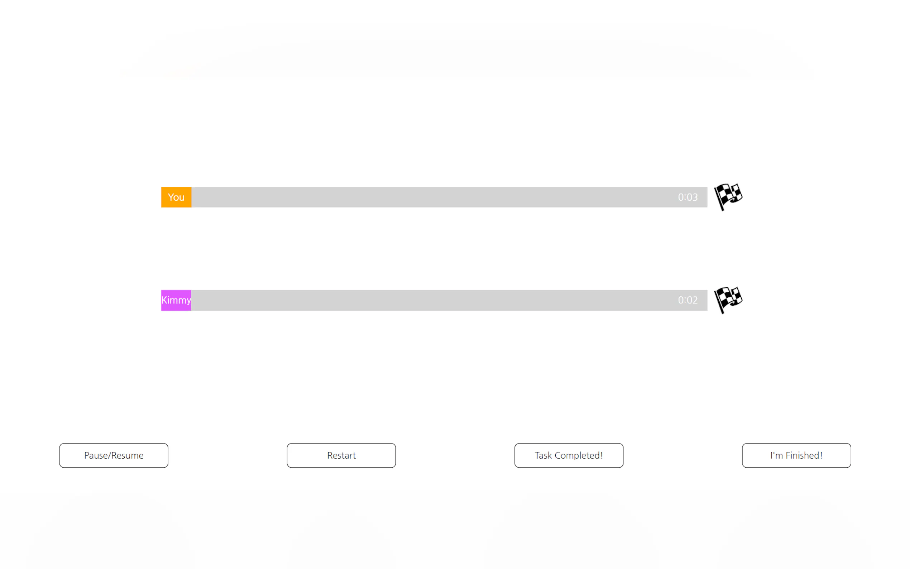Toggle the race with Pause/Resume
Image resolution: width=910 pixels, height=569 pixels.
[114, 455]
